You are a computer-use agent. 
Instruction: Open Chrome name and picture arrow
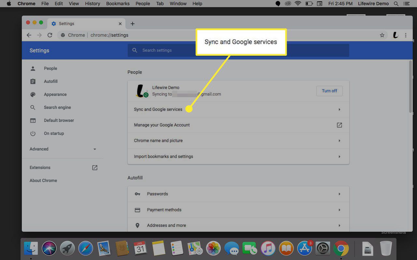[x=339, y=141]
